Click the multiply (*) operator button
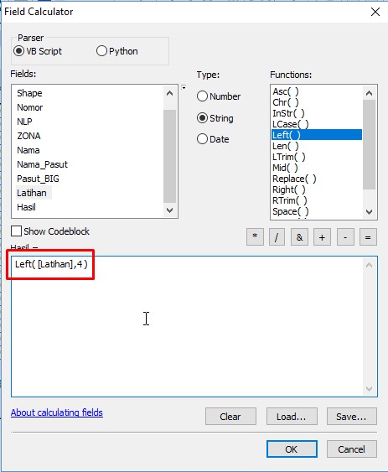The height and width of the screenshot is (472, 388). (255, 237)
